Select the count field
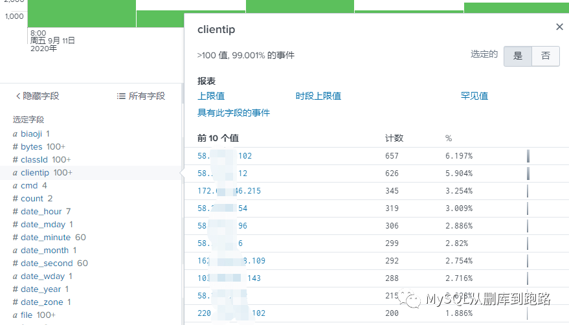569x325 pixels. (32, 199)
